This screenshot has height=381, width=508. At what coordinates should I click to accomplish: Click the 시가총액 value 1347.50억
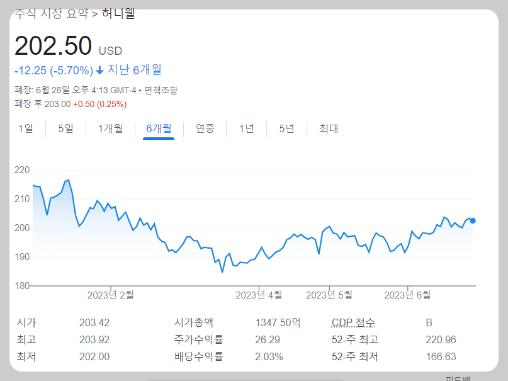tap(278, 322)
